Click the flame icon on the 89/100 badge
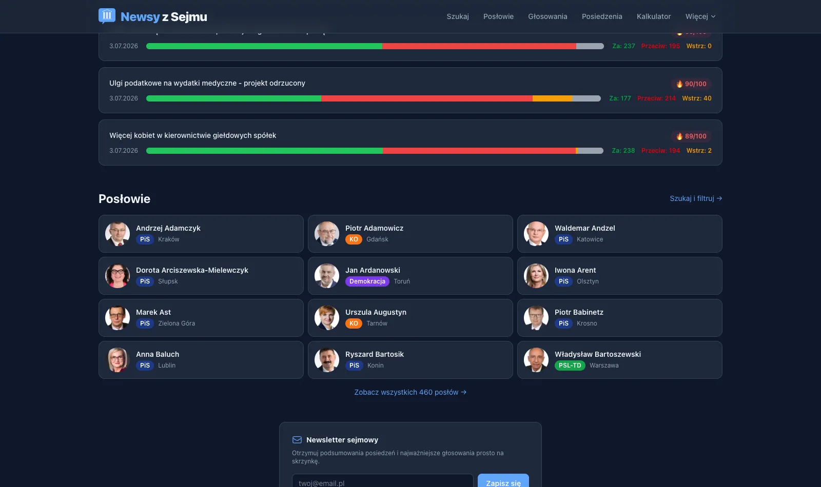 click(x=679, y=136)
